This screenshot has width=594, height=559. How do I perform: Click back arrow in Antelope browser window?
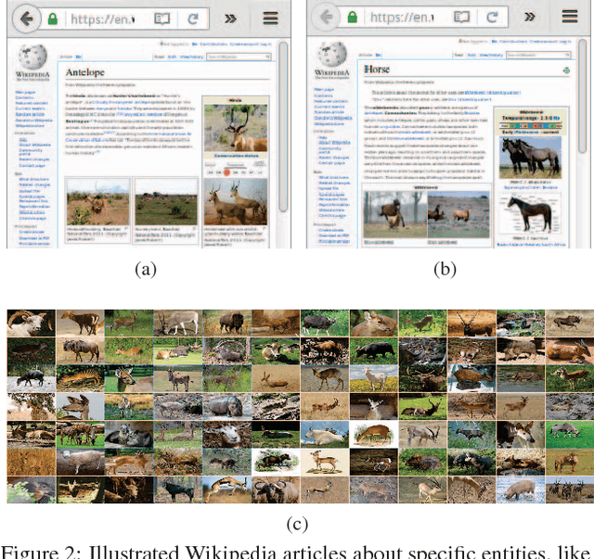[x=27, y=19]
